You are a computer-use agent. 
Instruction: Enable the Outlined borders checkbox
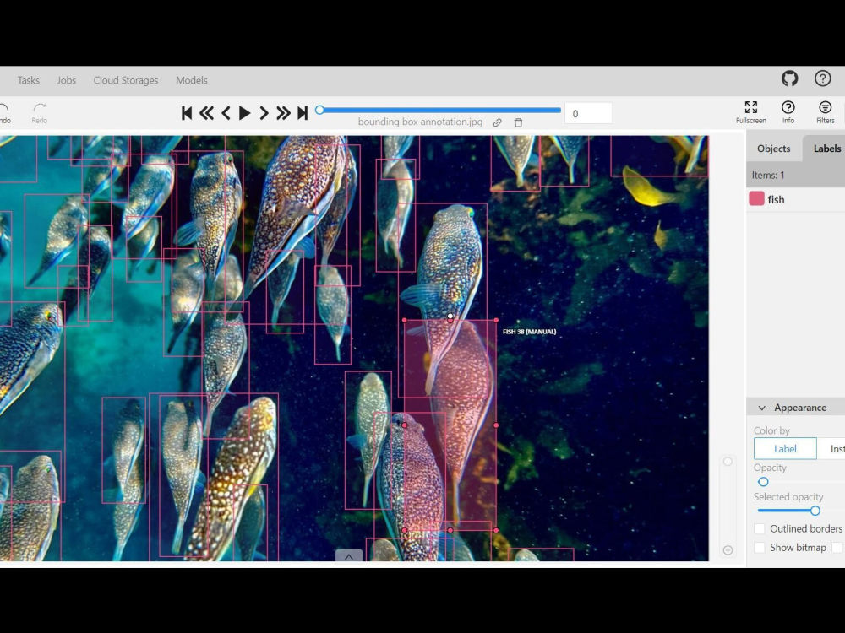759,528
